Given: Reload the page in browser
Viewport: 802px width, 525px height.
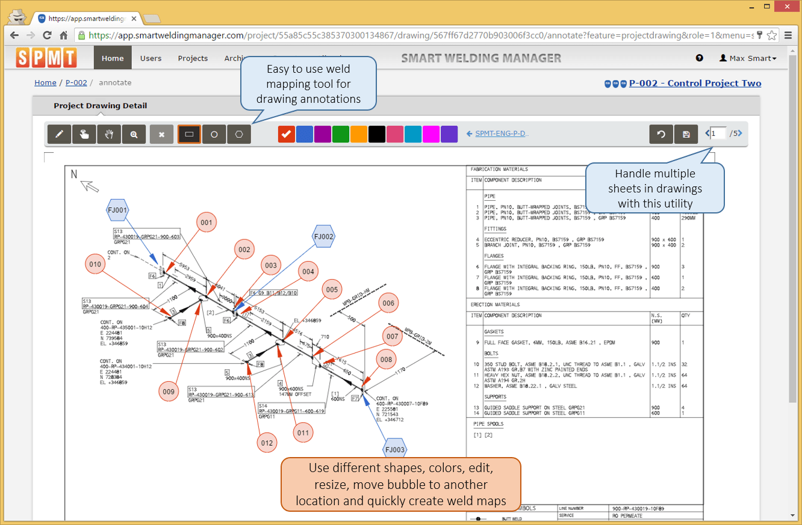Looking at the screenshot, I should 47,35.
